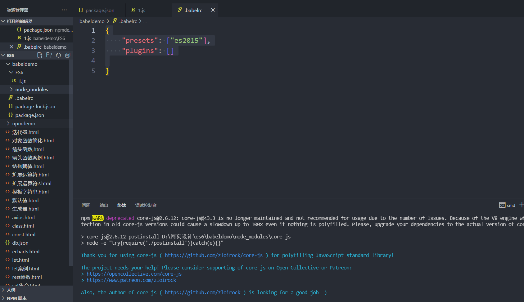Click New File icon in ES6 explorer header
The image size is (524, 302).
pyautogui.click(x=40, y=55)
